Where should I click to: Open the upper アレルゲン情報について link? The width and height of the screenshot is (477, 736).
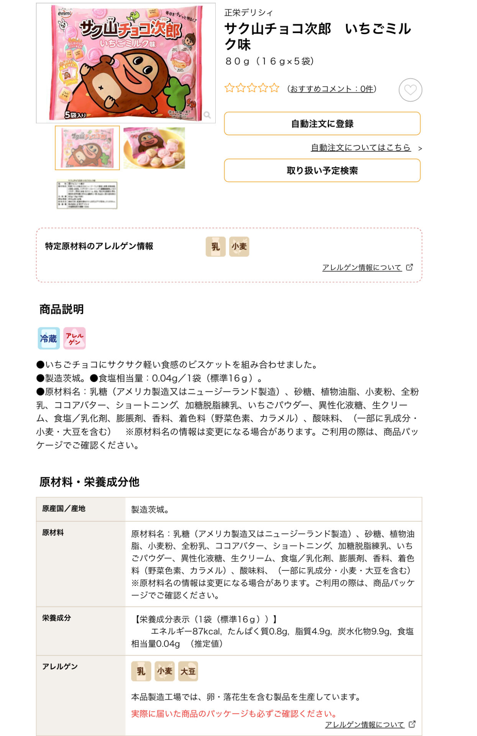(x=362, y=267)
